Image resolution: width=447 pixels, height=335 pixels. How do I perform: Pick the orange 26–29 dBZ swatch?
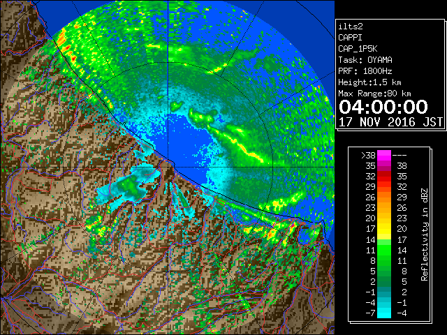coord(384,198)
